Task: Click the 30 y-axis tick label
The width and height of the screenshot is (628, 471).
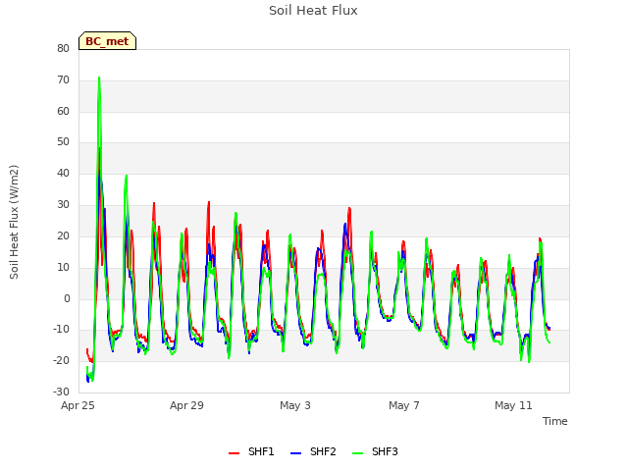Action: point(63,205)
